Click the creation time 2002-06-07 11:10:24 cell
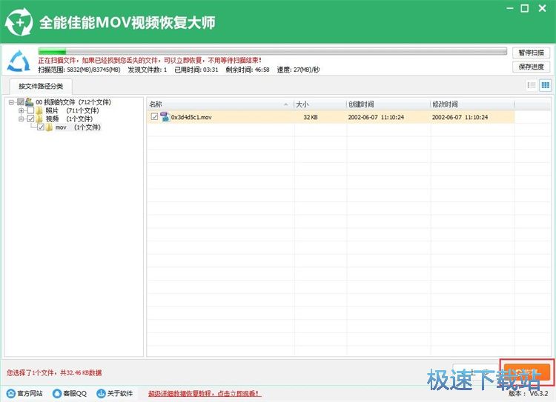Screen dimensions: 556x402 (376, 117)
